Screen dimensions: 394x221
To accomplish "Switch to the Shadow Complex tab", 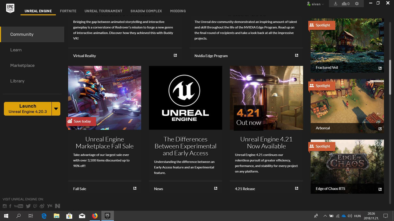I will point(146,11).
